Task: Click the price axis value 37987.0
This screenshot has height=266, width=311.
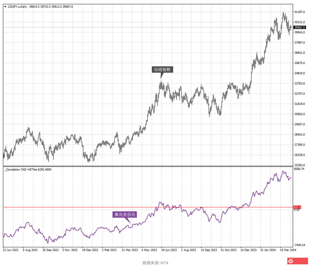Action: pyautogui.click(x=299, y=43)
